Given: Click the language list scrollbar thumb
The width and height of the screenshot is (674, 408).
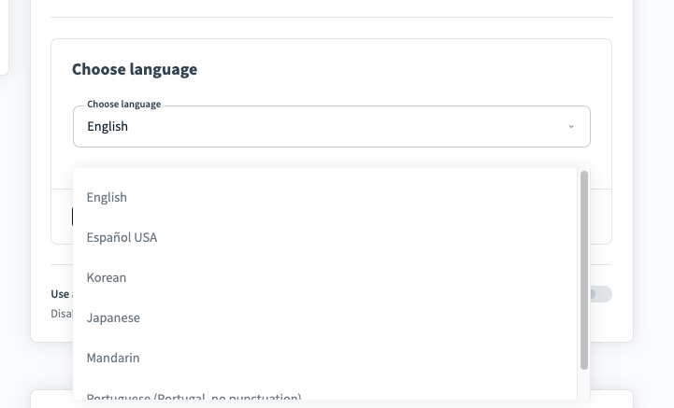Looking at the screenshot, I should coord(584,269).
